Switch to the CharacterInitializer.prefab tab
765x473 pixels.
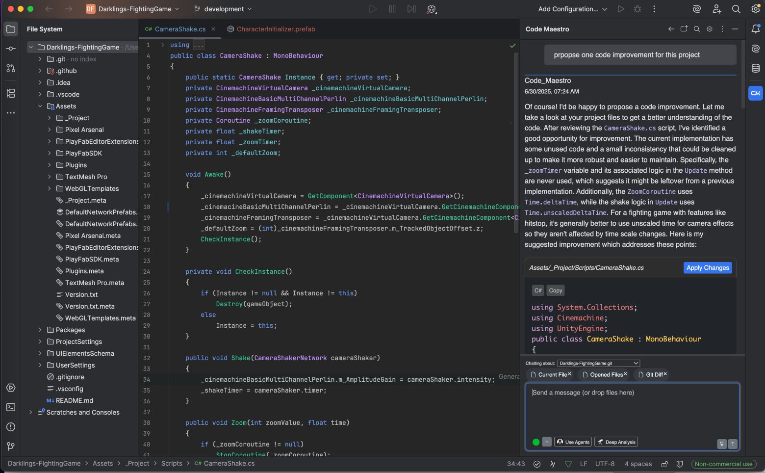pos(276,29)
